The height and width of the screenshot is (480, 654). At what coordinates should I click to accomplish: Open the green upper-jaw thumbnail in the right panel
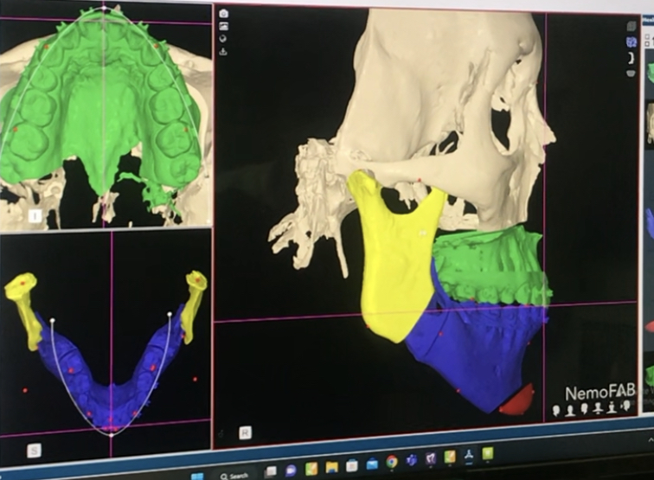click(650, 71)
